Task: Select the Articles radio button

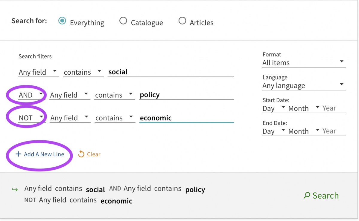Action: (182, 21)
